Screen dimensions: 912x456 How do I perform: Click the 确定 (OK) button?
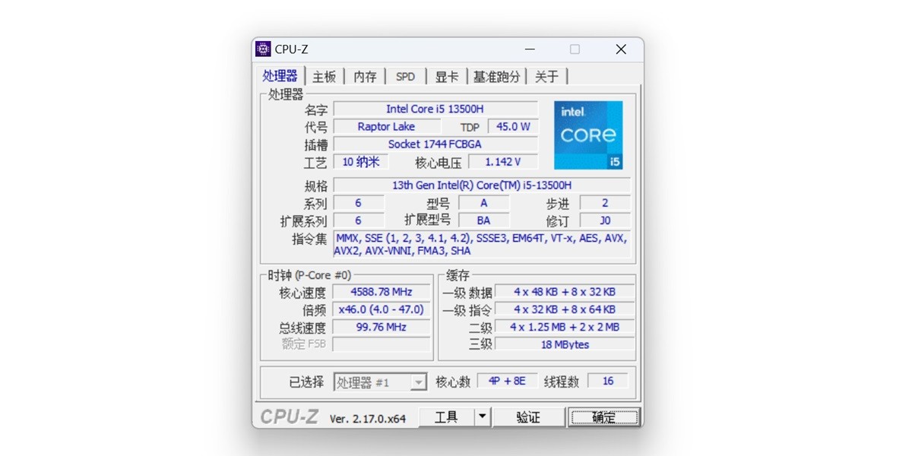point(604,416)
